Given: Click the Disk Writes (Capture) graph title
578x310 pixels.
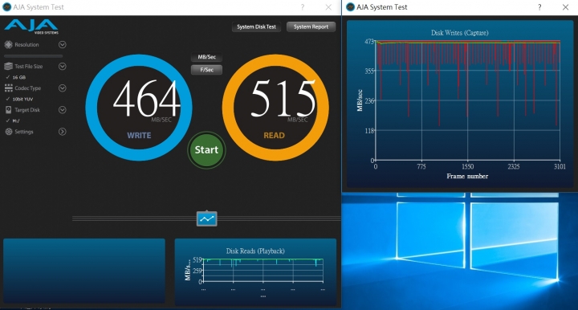Looking at the screenshot, I should point(460,33).
